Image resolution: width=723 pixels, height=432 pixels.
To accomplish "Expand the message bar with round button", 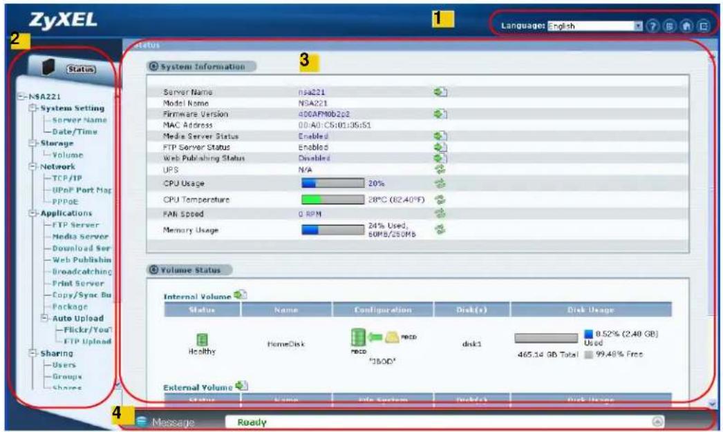I will [x=658, y=422].
